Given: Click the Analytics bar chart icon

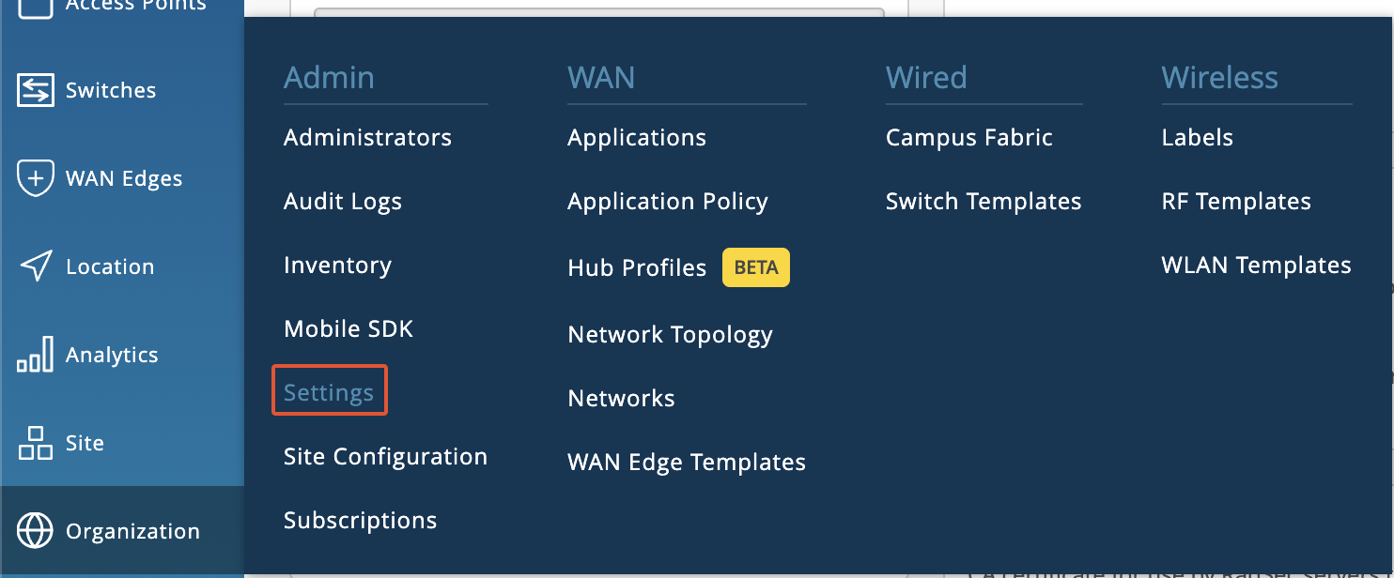Looking at the screenshot, I should click(x=36, y=356).
